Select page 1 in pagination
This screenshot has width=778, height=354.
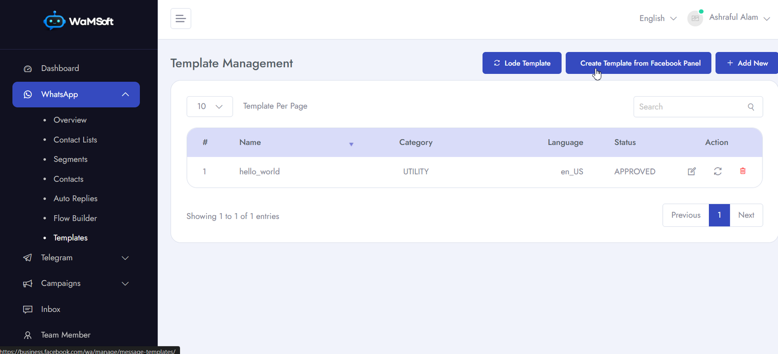pyautogui.click(x=719, y=215)
